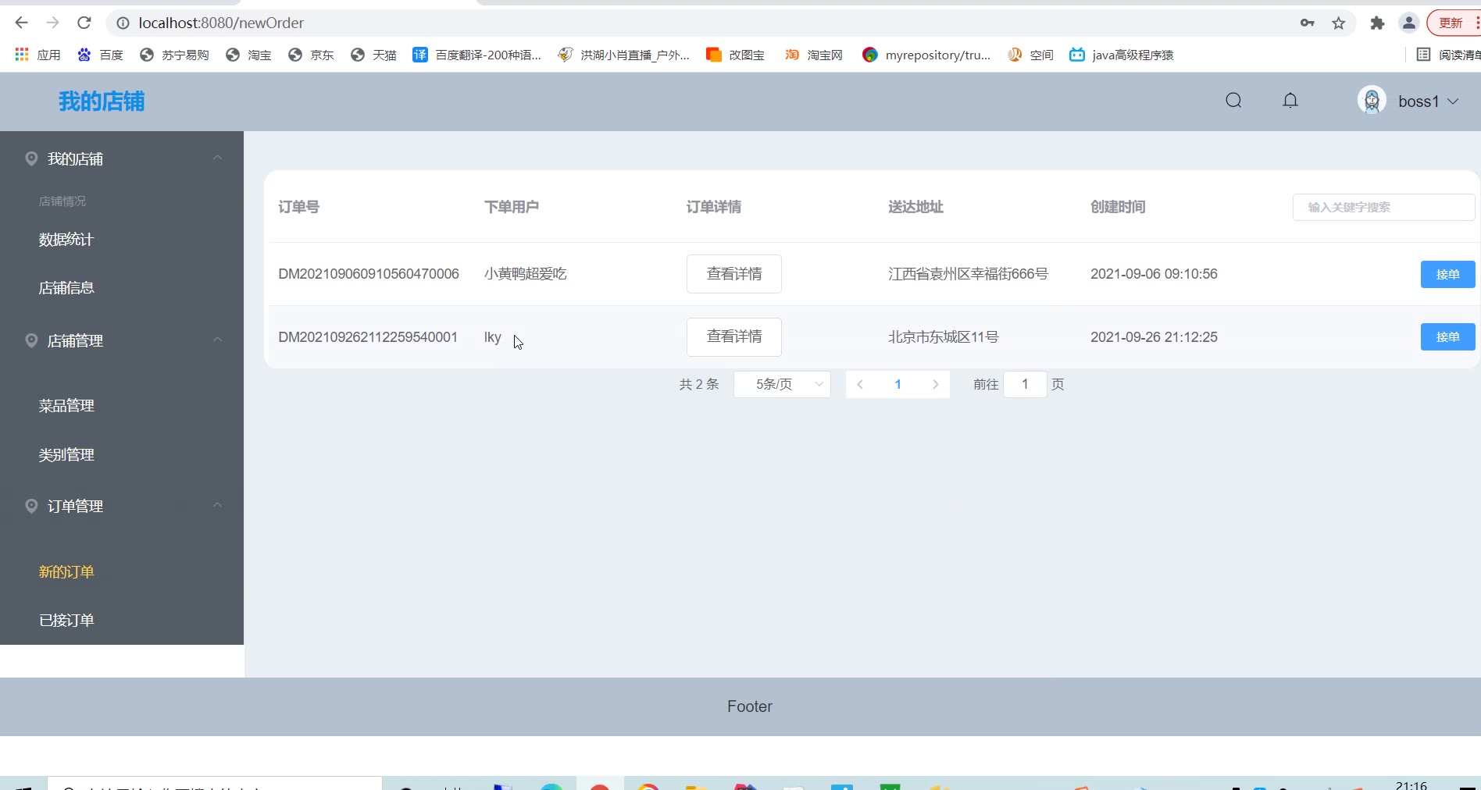Click the saved password key icon
The width and height of the screenshot is (1481, 790).
[1308, 23]
